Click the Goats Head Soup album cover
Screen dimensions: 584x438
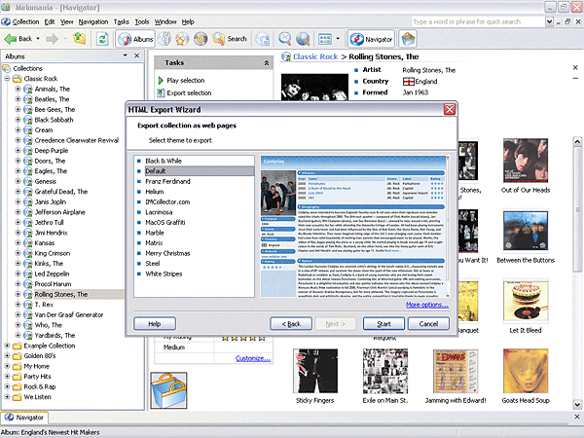tap(526, 371)
